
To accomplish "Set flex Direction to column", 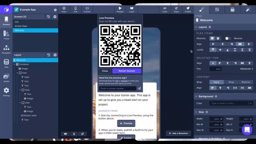I will click(x=212, y=38).
